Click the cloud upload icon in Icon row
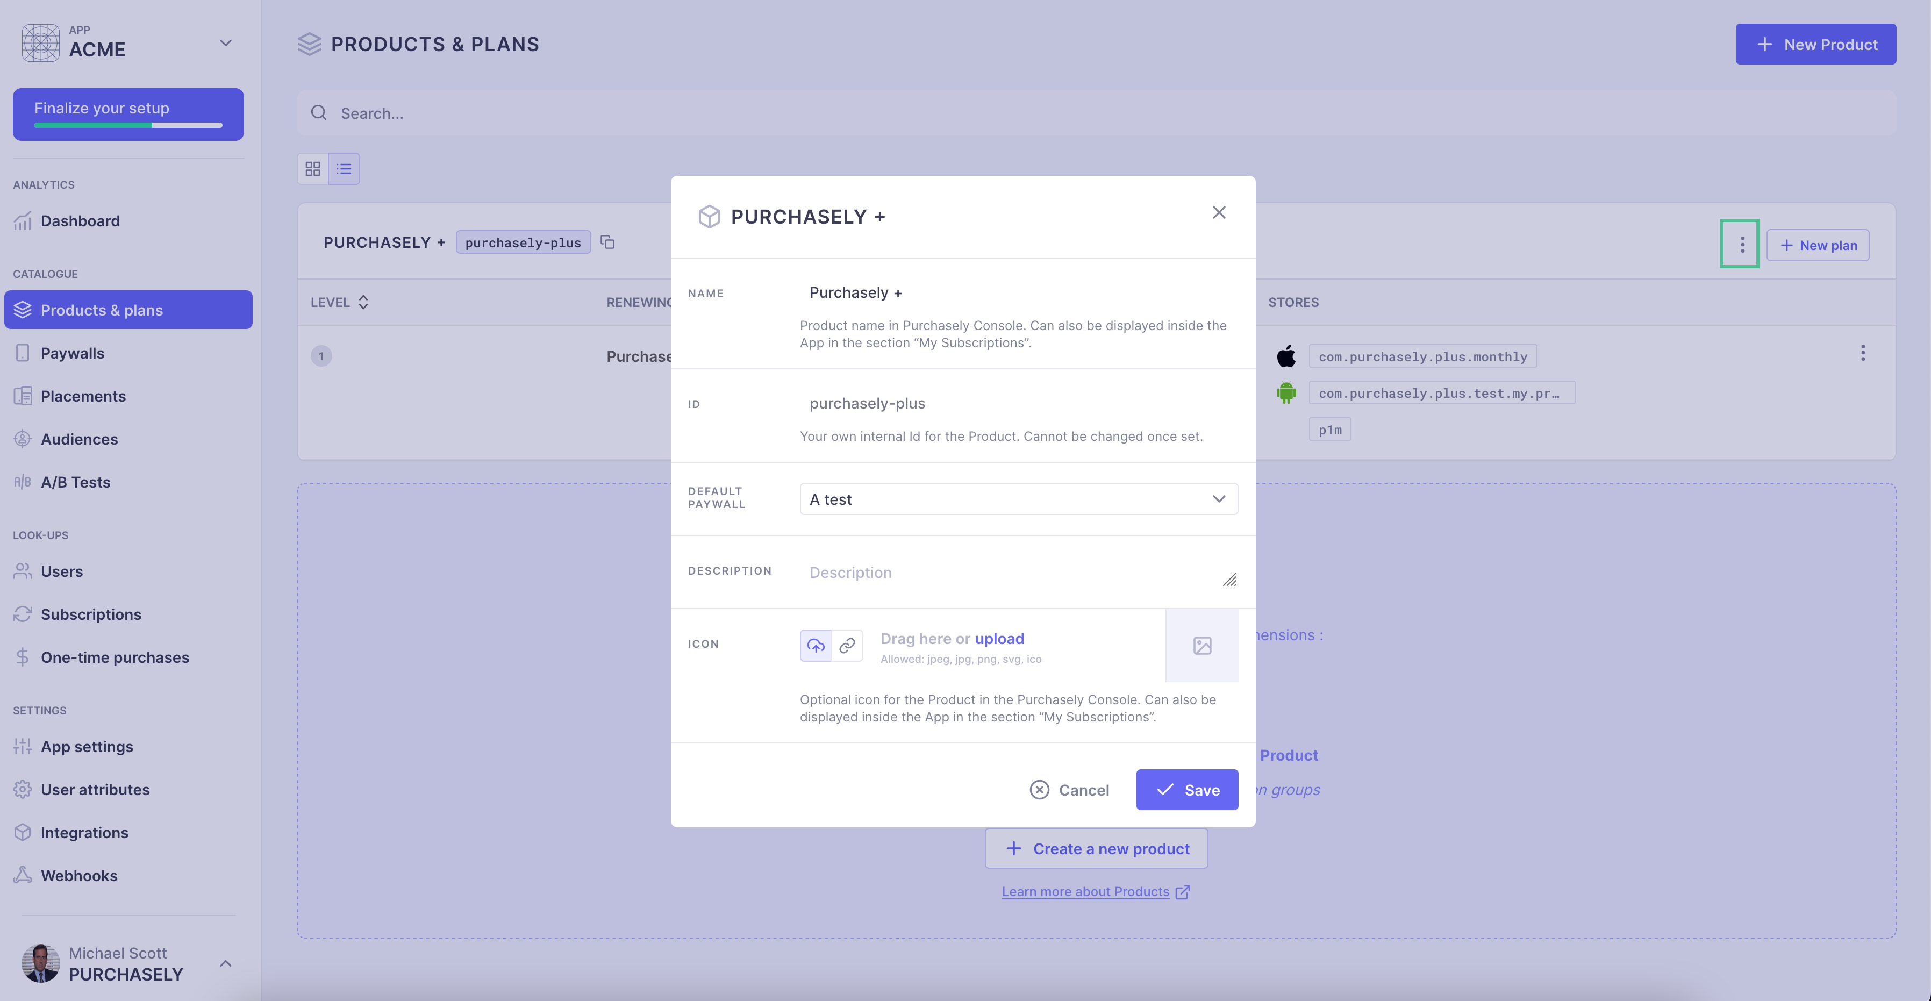1931x1001 pixels. tap(816, 645)
